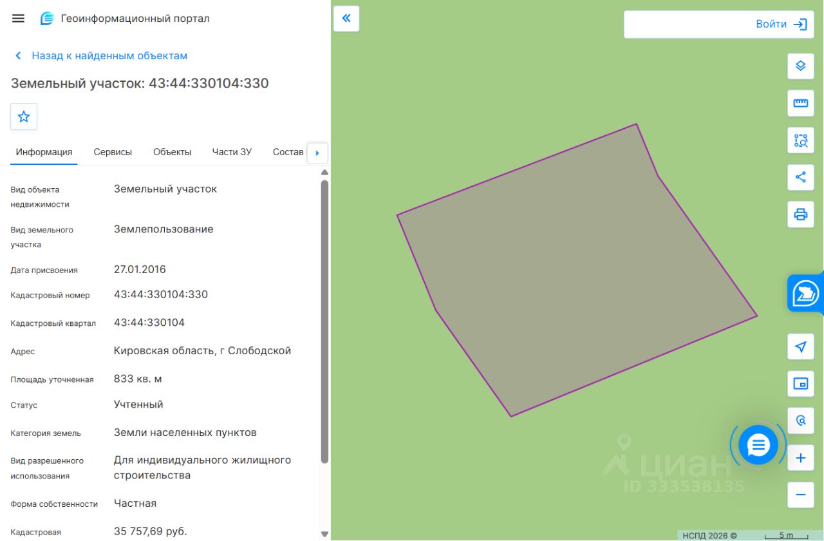Collapse the side panel with double chevron
This screenshot has width=824, height=541.
pyautogui.click(x=346, y=19)
